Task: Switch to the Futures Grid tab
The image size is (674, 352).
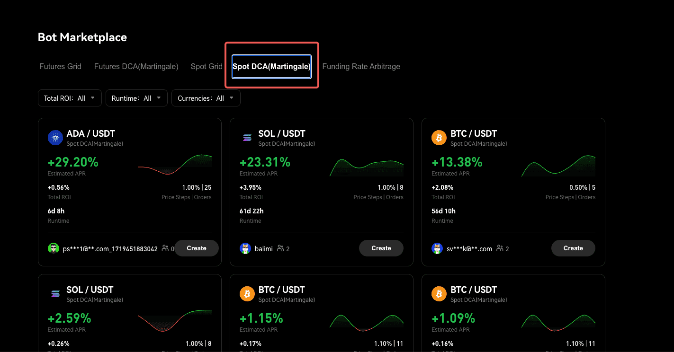Action: pos(60,67)
